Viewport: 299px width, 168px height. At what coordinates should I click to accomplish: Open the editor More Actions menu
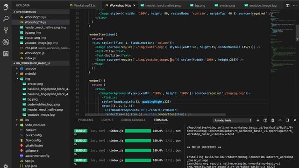tap(295, 5)
